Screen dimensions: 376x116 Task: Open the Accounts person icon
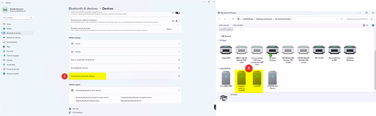pos(4,51)
